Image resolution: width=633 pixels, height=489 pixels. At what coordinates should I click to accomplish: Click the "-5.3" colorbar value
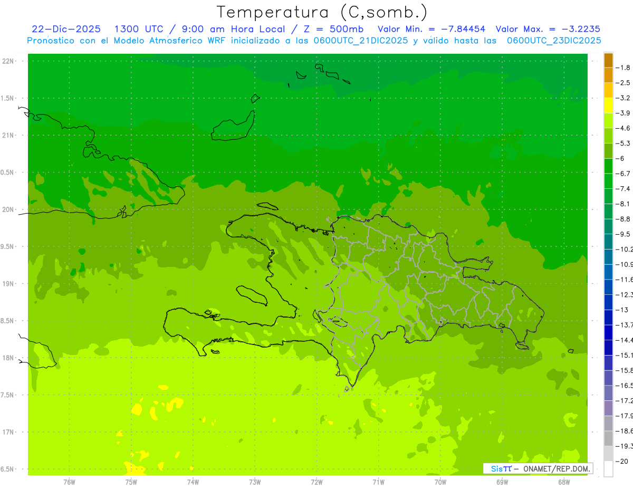(x=624, y=143)
